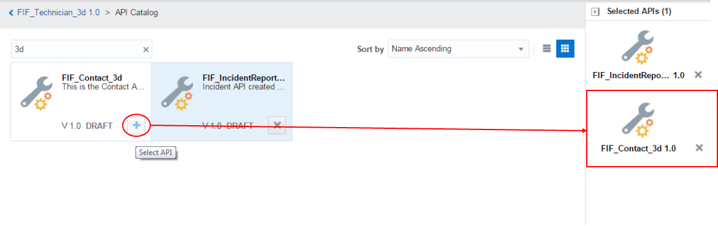Click the FIF_Contact_3d wrench icon in Selected APIs

click(638, 120)
